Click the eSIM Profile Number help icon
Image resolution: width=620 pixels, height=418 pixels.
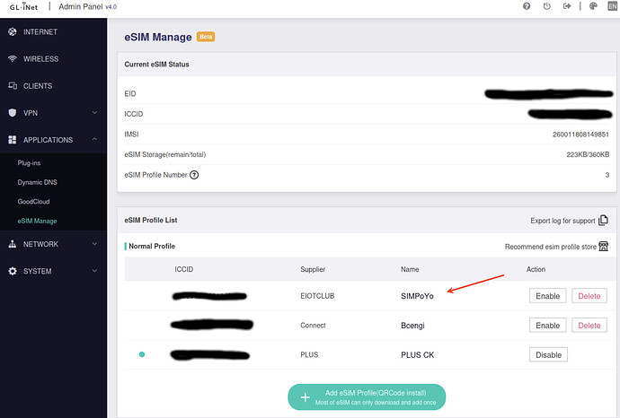click(194, 174)
